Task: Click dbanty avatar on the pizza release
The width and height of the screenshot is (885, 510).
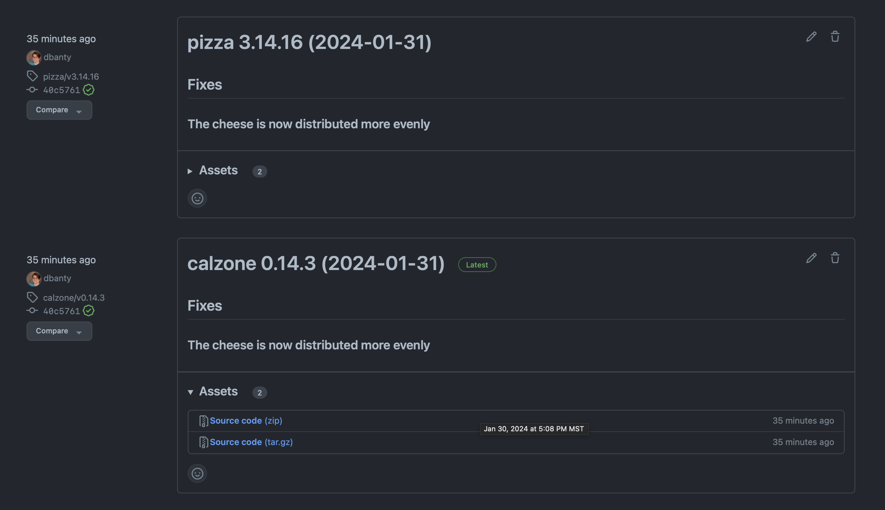Action: (34, 58)
